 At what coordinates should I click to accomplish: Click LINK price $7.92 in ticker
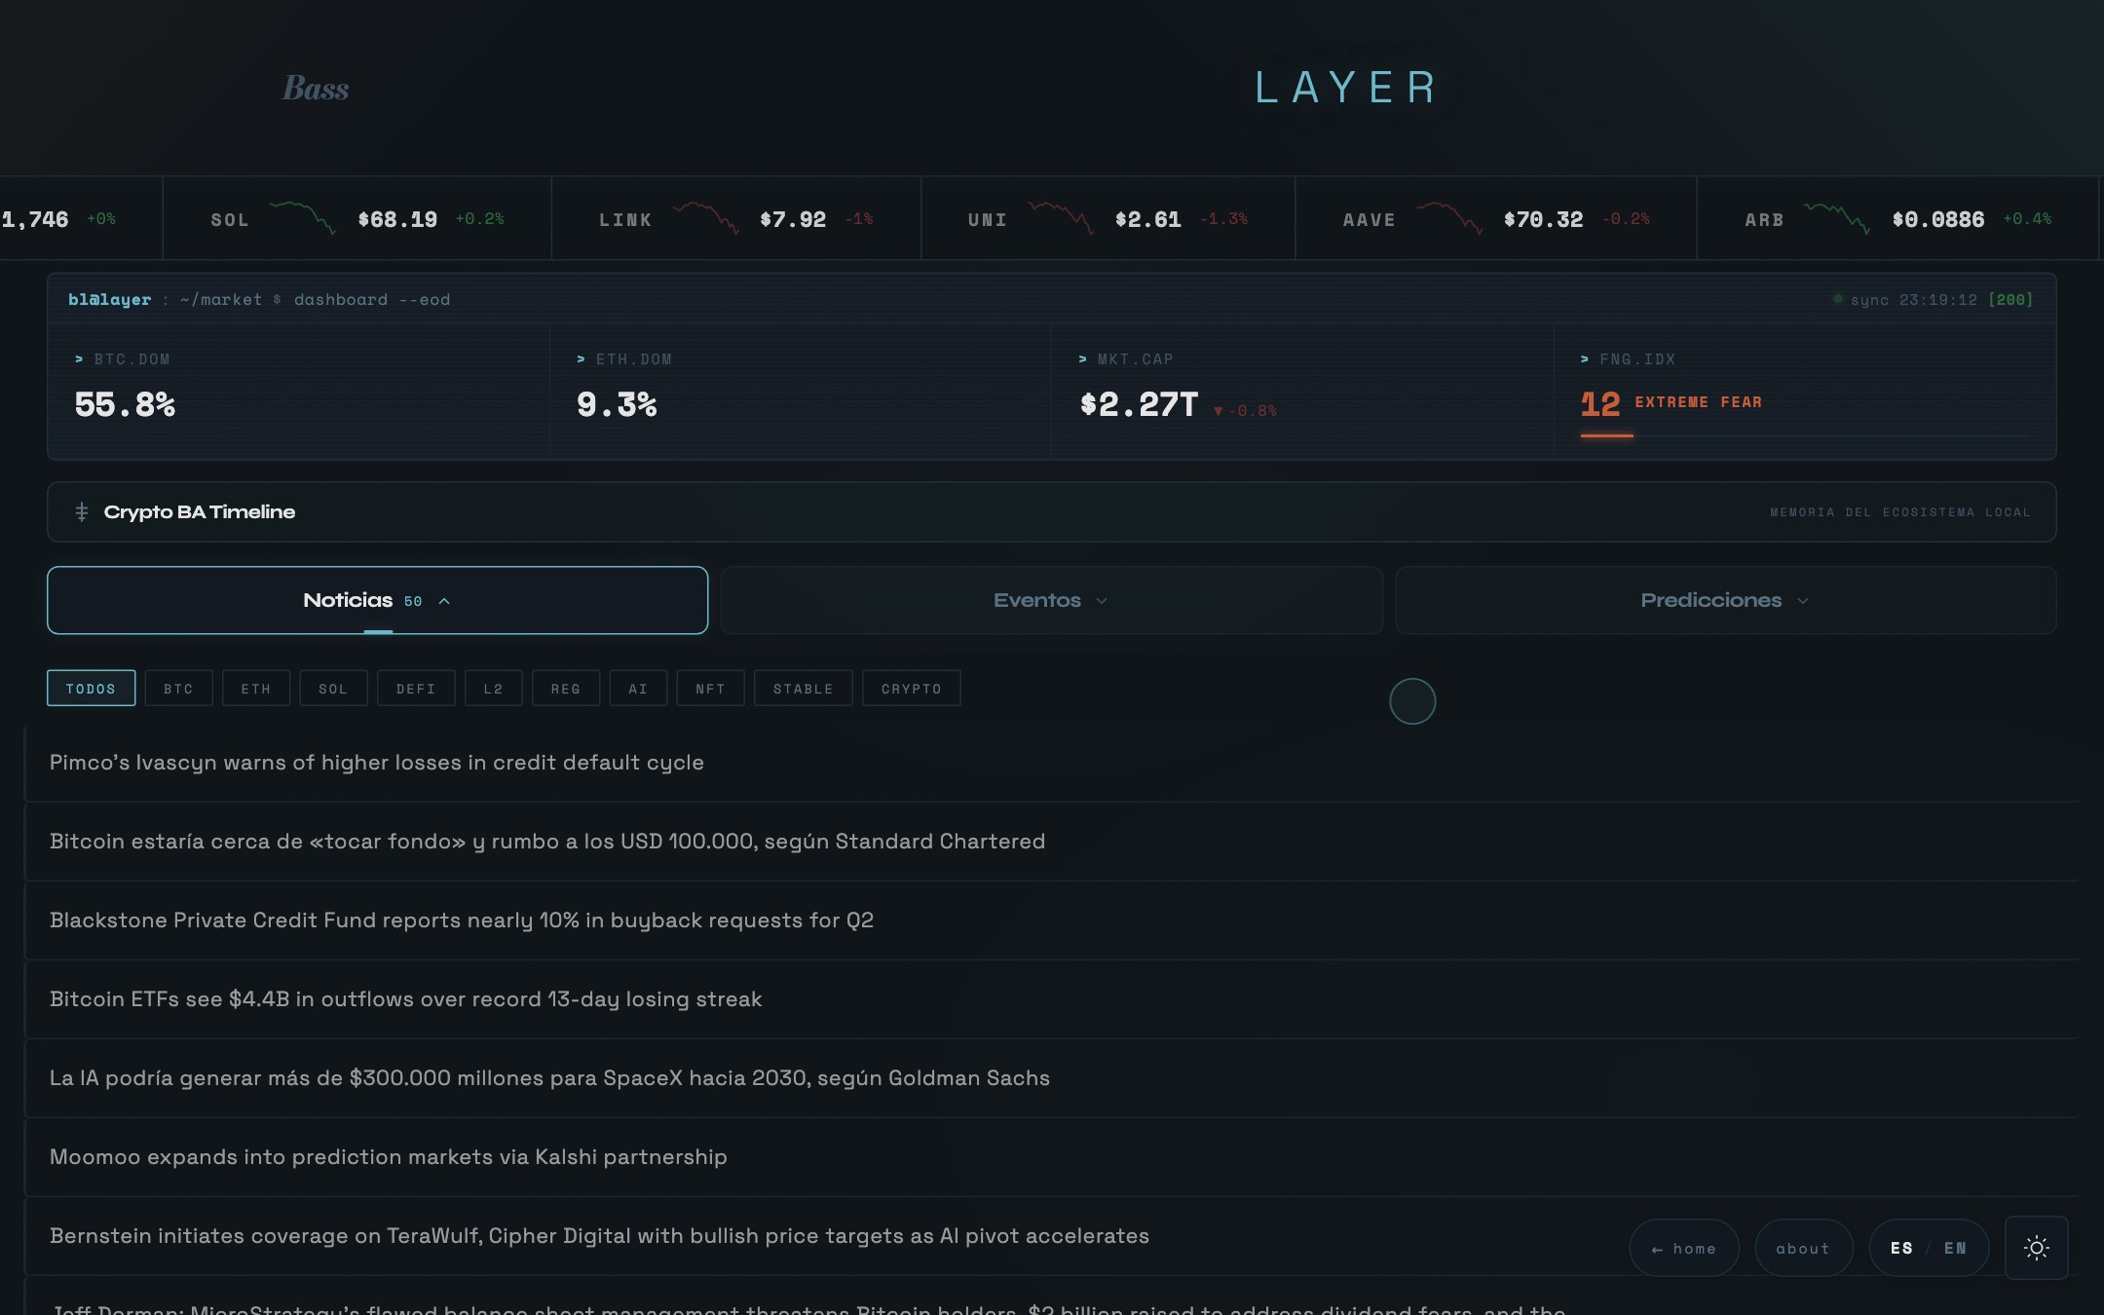(793, 219)
